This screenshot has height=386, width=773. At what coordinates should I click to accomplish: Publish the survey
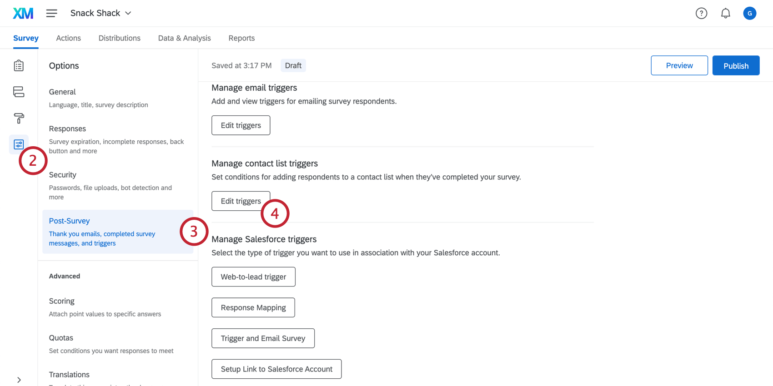click(x=736, y=65)
